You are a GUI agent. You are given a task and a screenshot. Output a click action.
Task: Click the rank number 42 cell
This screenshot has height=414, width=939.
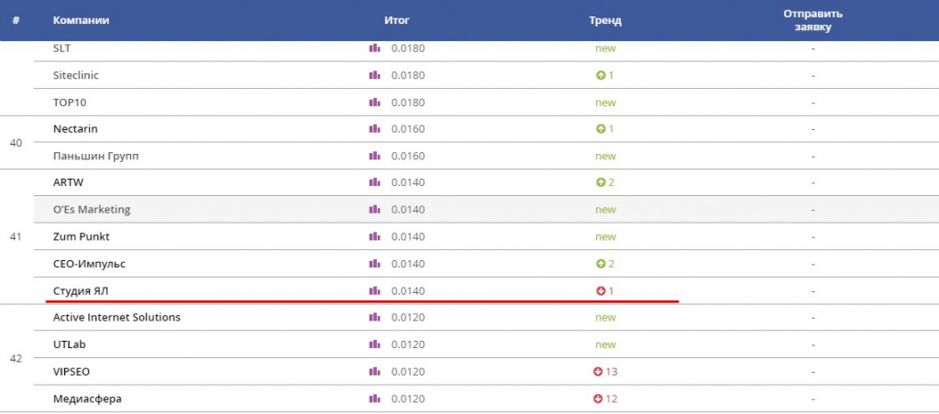tap(17, 358)
